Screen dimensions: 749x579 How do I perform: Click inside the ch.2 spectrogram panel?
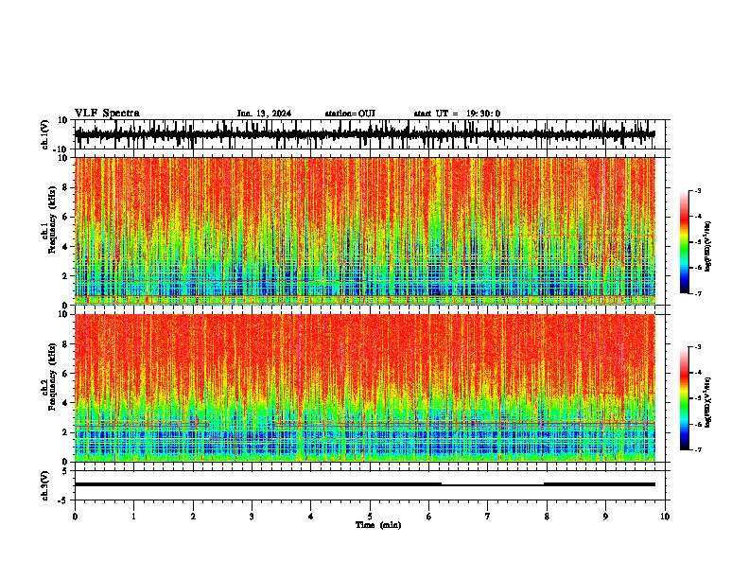pos(364,388)
